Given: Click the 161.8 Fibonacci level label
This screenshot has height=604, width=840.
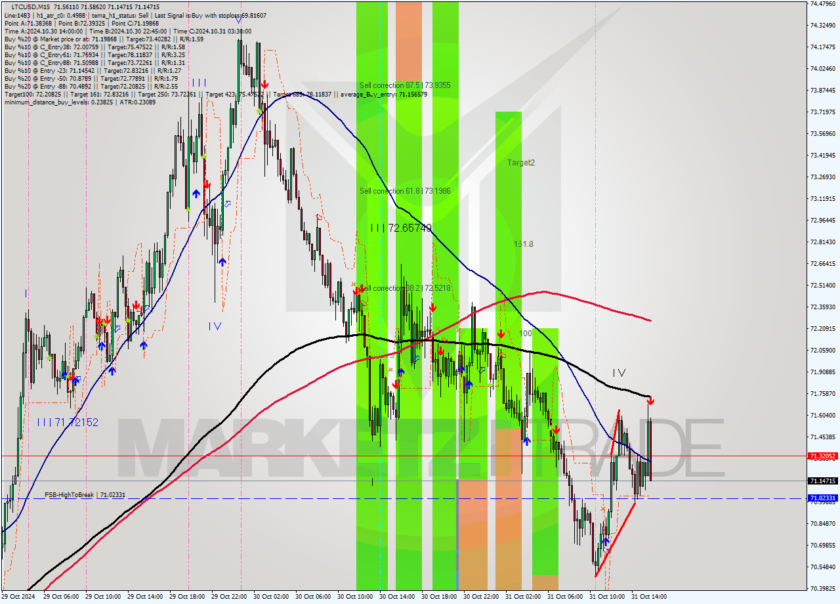Looking at the screenshot, I should 524,244.
